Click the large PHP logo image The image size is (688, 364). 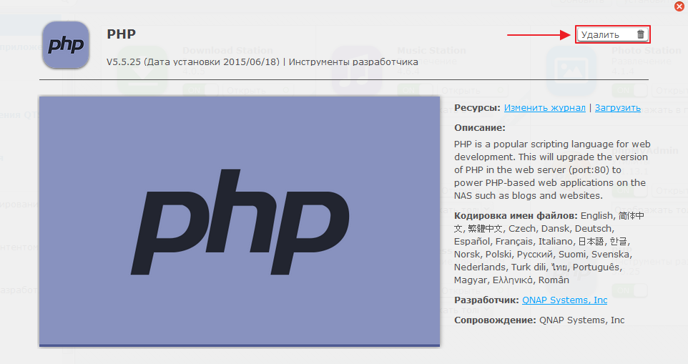tap(240, 222)
